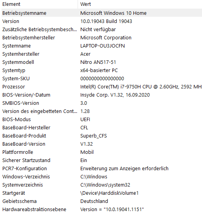Select the Prozessor i7-9750H row

click(x=102, y=86)
